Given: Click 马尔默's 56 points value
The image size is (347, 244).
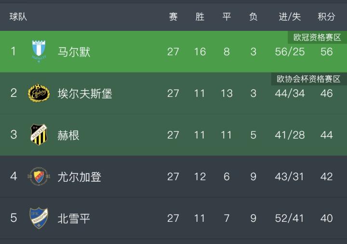Looking at the screenshot, I should [326, 52].
